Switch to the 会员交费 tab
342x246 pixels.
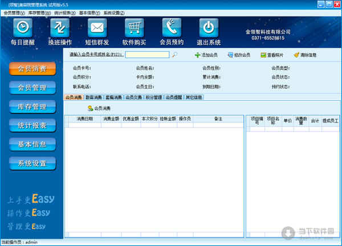[134, 97]
